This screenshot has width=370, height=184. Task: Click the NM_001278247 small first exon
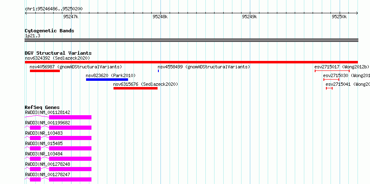[x=35, y=179]
